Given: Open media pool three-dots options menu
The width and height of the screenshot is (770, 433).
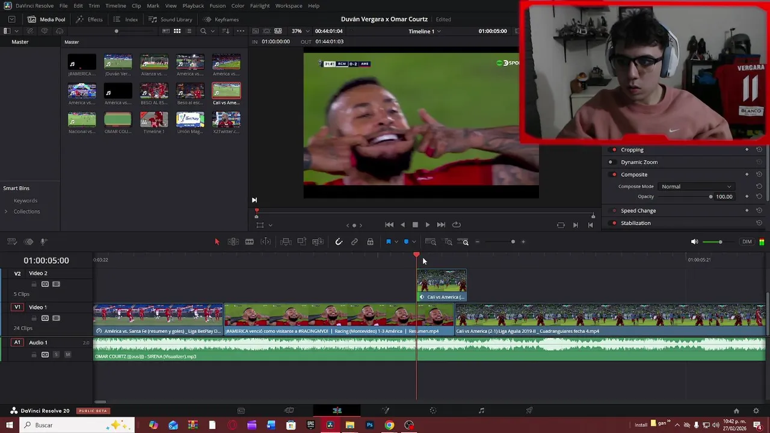Looking at the screenshot, I should (241, 31).
